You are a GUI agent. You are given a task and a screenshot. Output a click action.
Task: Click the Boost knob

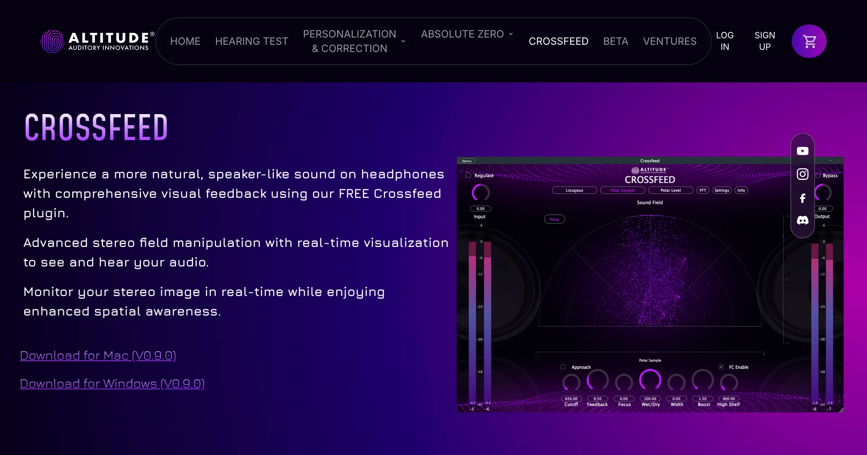tap(703, 380)
